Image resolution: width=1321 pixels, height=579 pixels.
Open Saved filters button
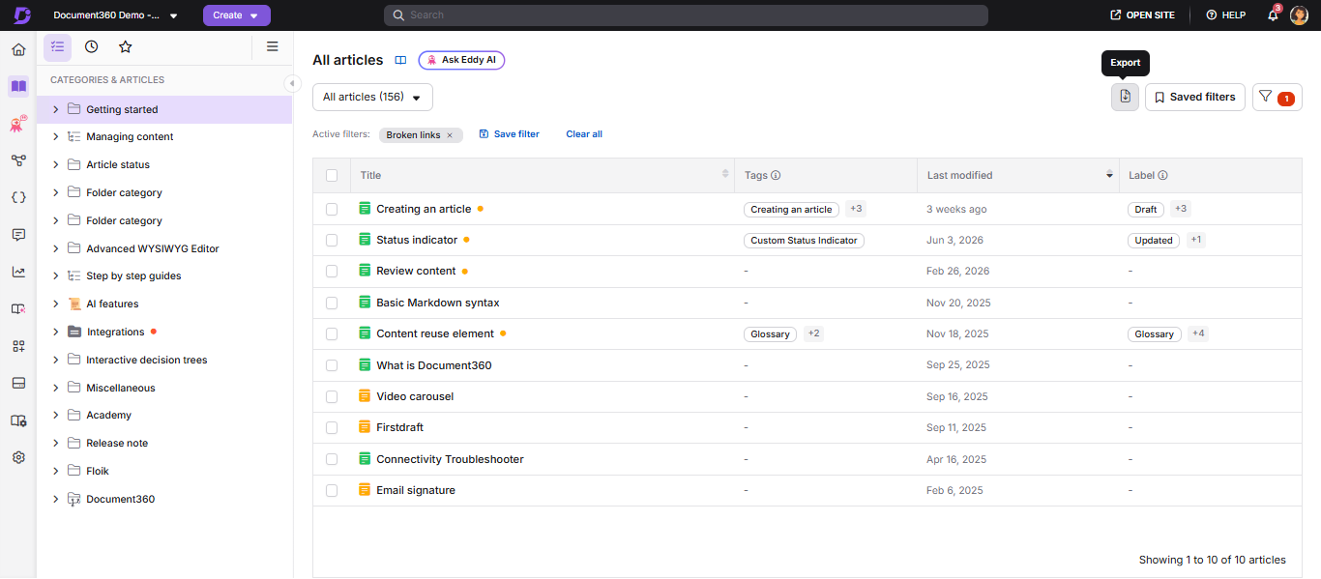tap(1195, 97)
